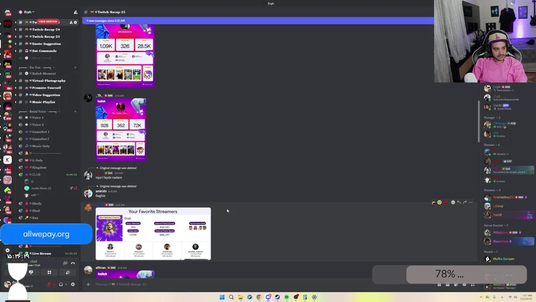This screenshot has width=536, height=302.
Task: Create invite icon on Twitch-Recap-25 channel
Action: click(x=71, y=22)
